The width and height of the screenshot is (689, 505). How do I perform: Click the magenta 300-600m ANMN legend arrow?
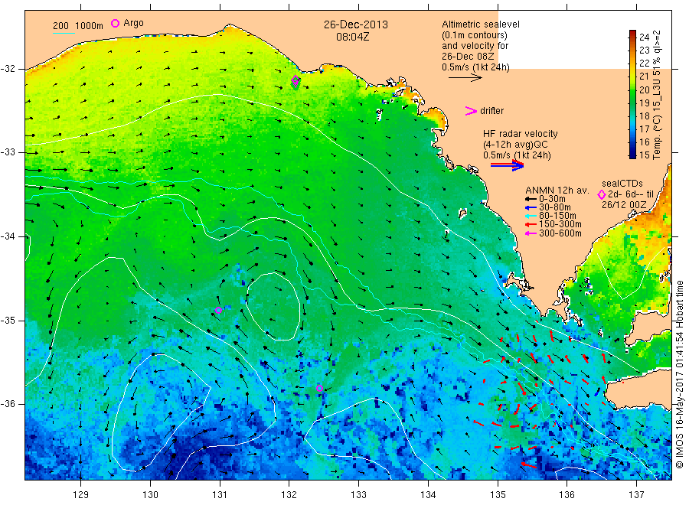pyautogui.click(x=531, y=233)
